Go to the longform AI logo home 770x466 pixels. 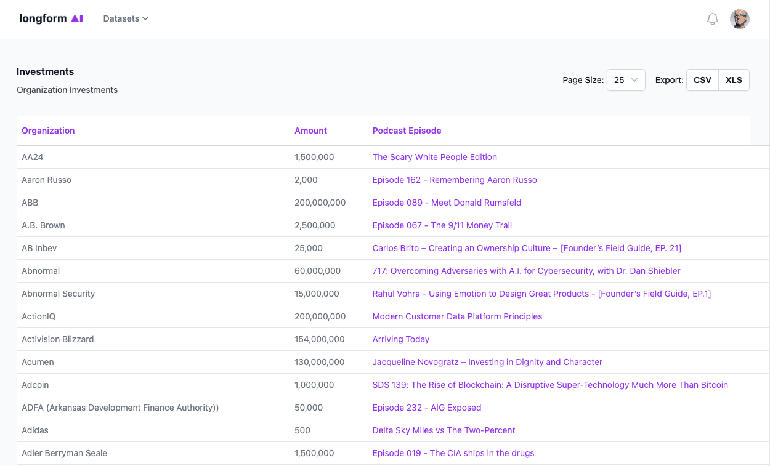pyautogui.click(x=51, y=18)
